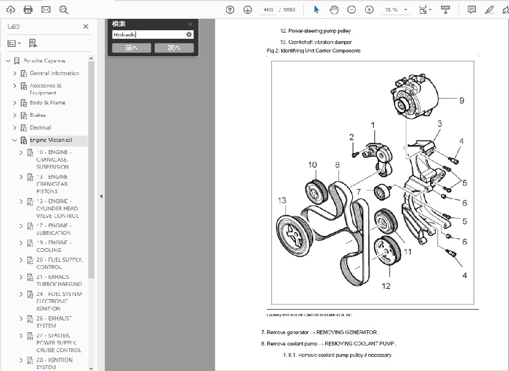Image resolution: width=509 pixels, height=371 pixels.
Task: Select the hand pan tool
Action: (x=334, y=9)
